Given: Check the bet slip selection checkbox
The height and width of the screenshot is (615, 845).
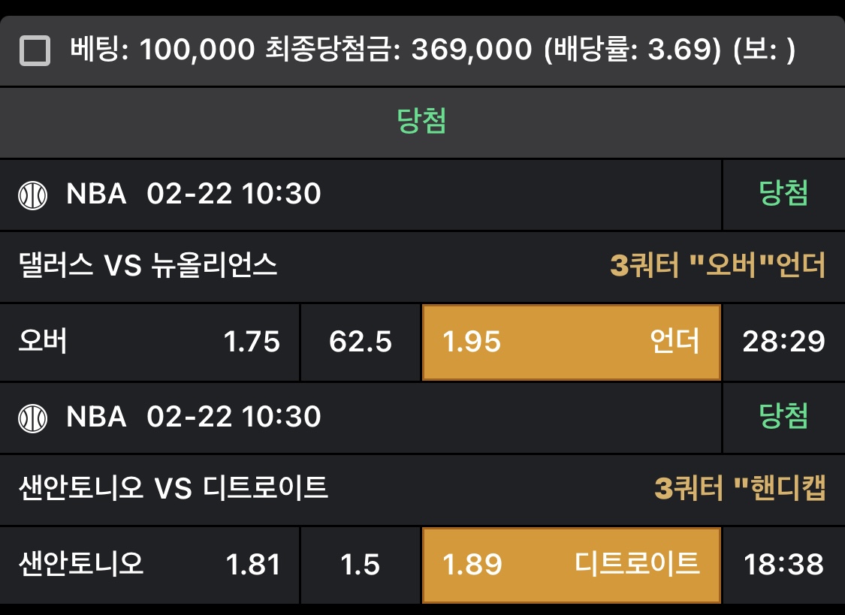Looking at the screenshot, I should [x=35, y=51].
